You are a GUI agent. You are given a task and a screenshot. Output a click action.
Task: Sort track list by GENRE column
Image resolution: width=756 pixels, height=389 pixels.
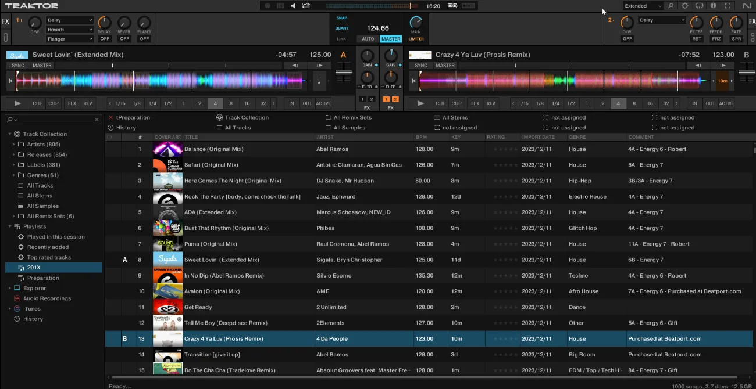pyautogui.click(x=597, y=137)
